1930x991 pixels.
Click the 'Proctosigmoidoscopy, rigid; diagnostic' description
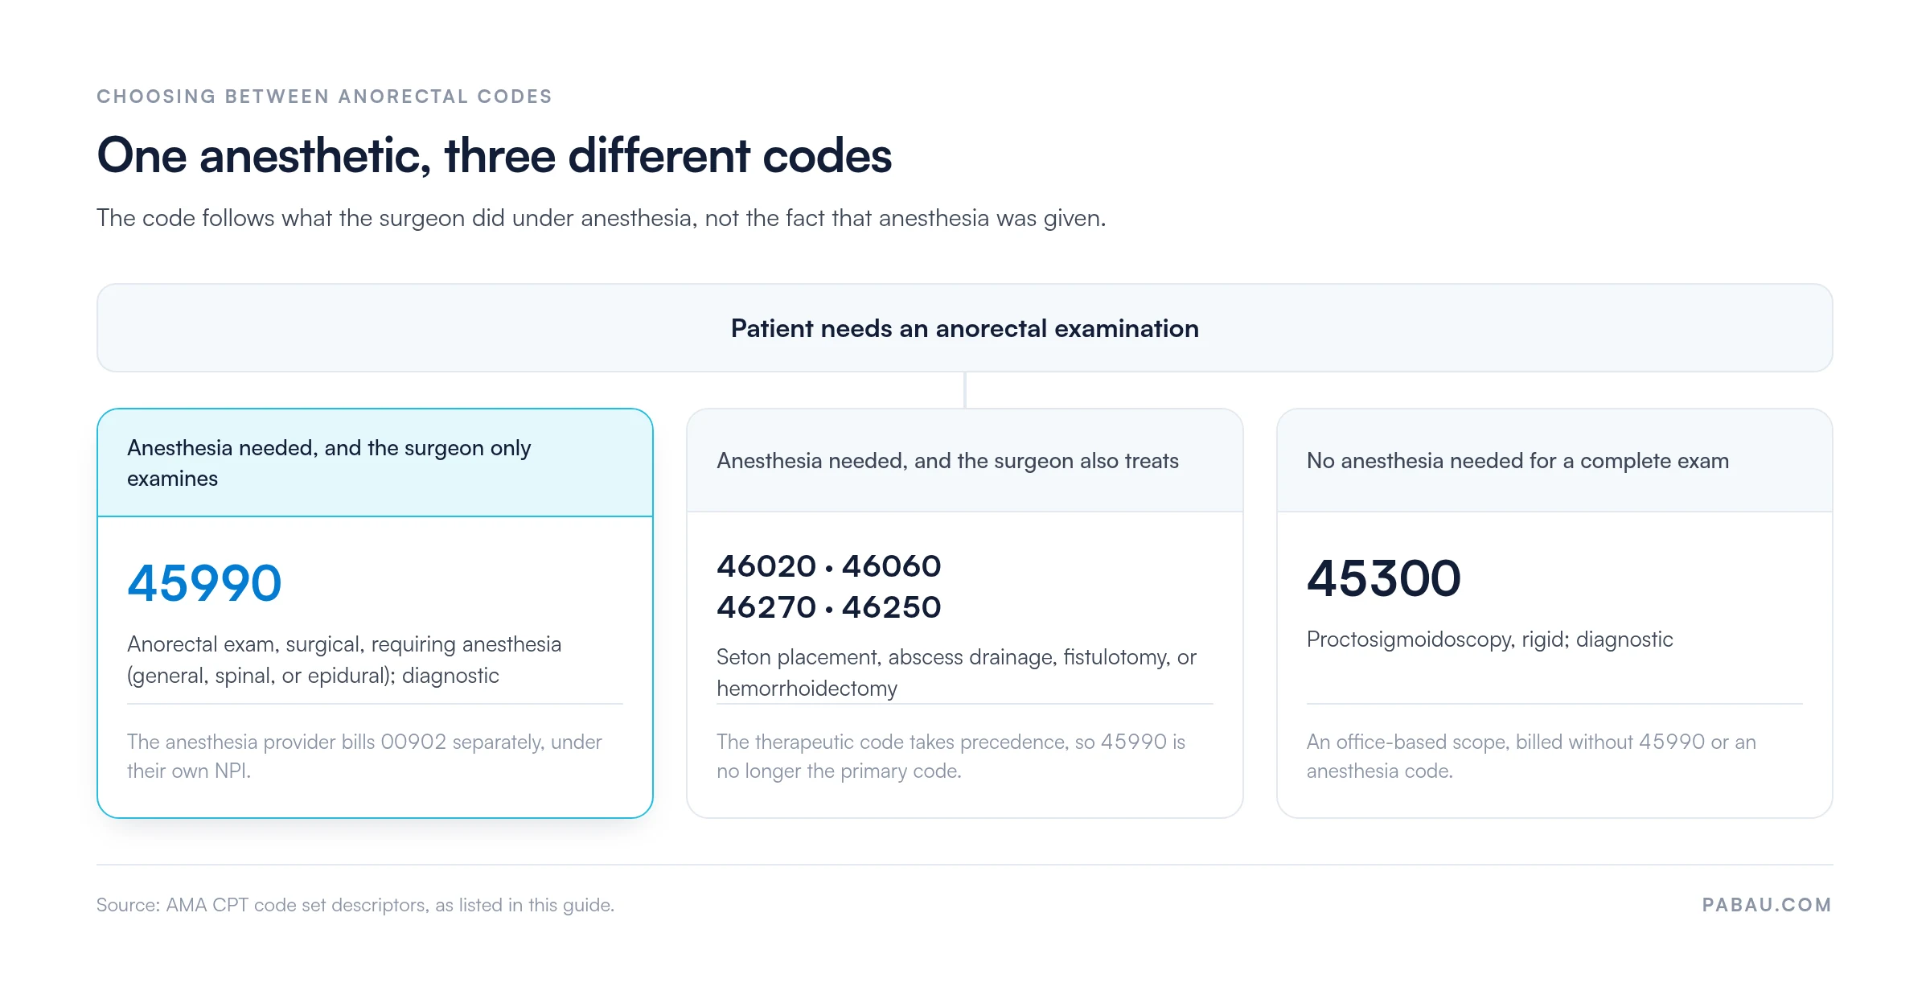pyautogui.click(x=1489, y=639)
